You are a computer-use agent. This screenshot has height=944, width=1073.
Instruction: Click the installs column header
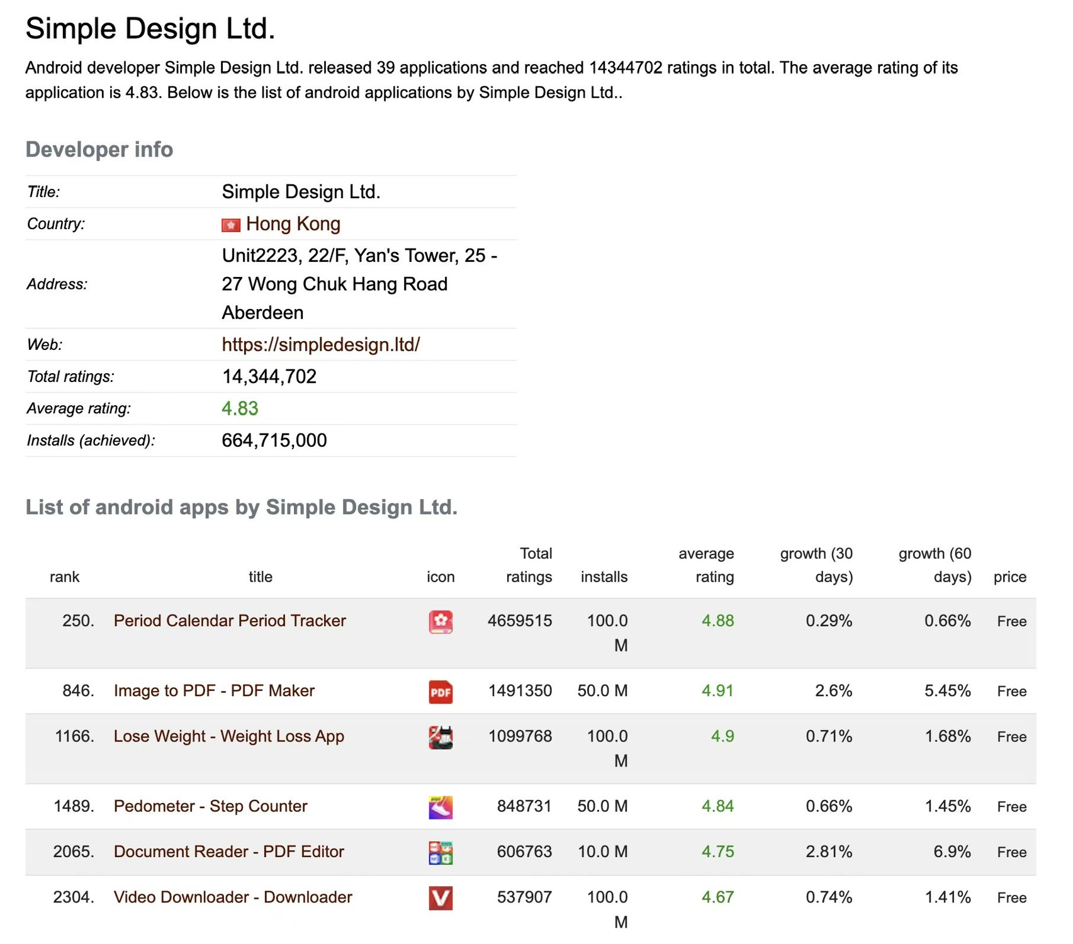(604, 576)
